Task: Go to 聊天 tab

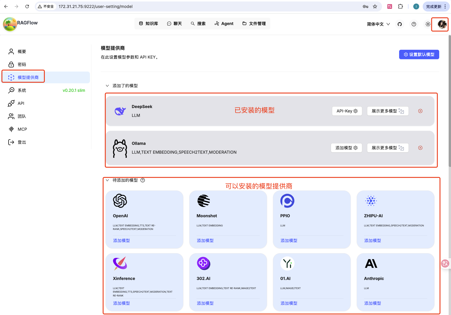Action: click(175, 24)
